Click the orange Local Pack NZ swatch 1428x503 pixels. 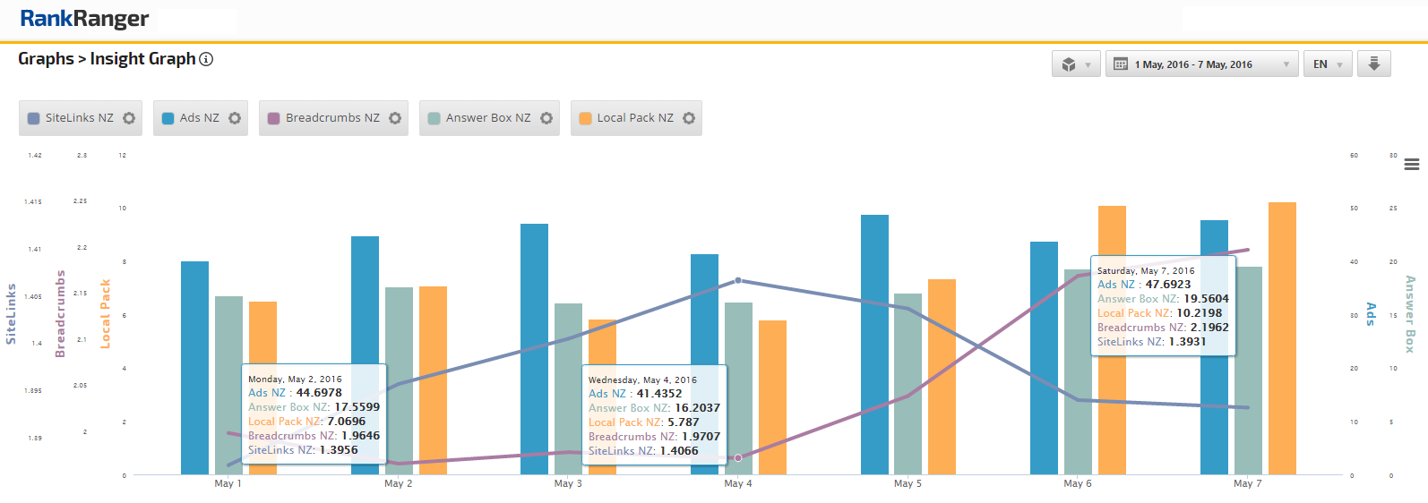pos(585,118)
